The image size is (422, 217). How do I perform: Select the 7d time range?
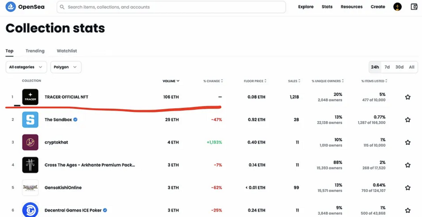point(387,67)
